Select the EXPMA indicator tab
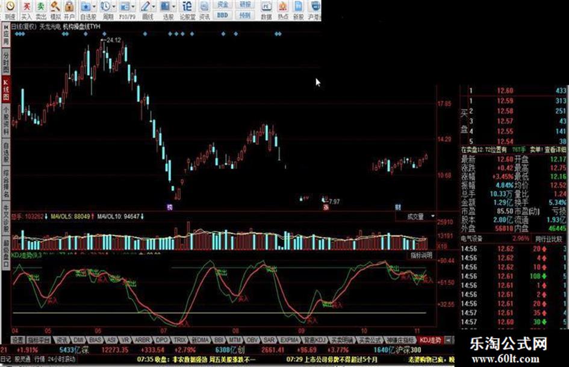This screenshot has height=367, width=569. 289,340
